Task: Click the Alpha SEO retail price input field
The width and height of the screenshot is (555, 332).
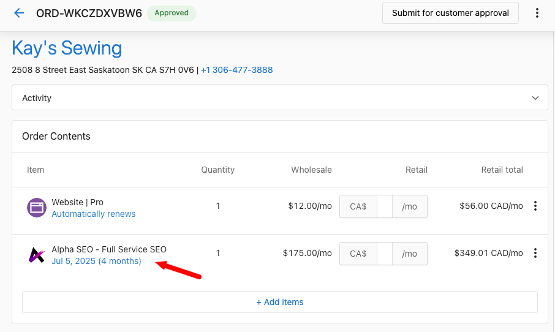Action: tap(384, 254)
